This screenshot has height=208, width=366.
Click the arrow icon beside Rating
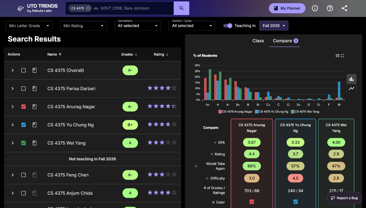click(212, 154)
